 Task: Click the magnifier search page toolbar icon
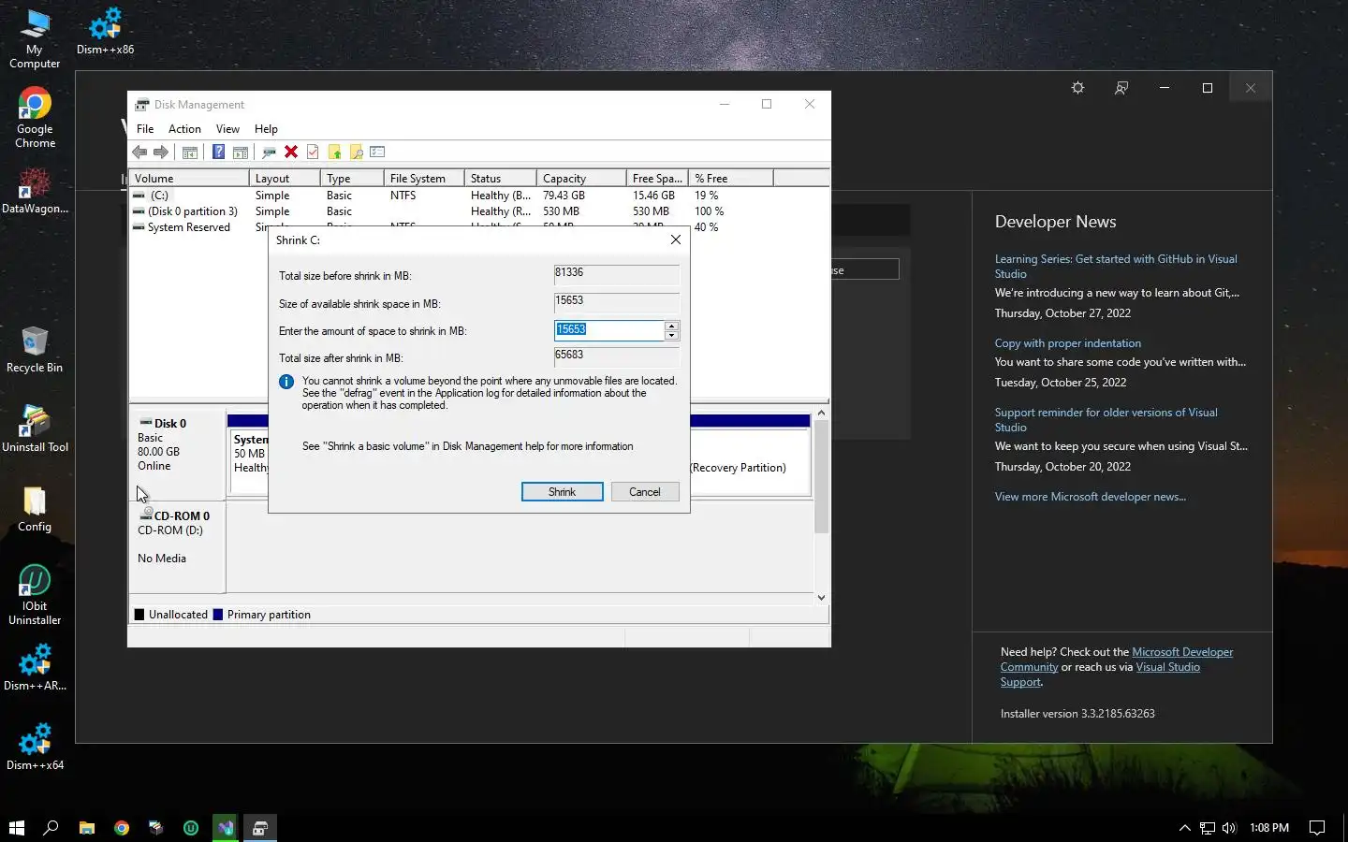356,152
